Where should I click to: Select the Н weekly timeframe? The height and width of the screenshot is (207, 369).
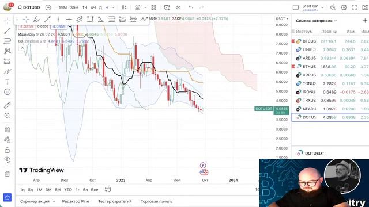click(107, 7)
